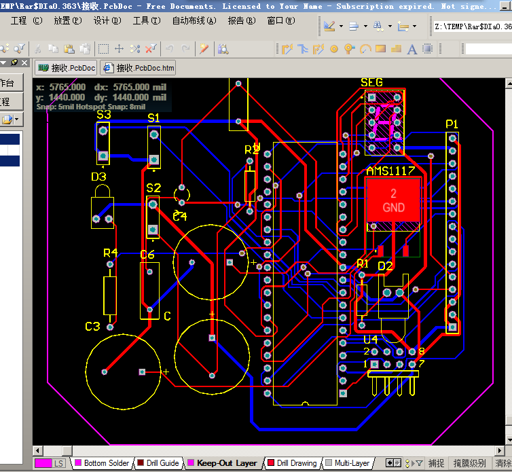The height and width of the screenshot is (472, 512).
Task: Close the left side panel
Action: [x=24, y=62]
